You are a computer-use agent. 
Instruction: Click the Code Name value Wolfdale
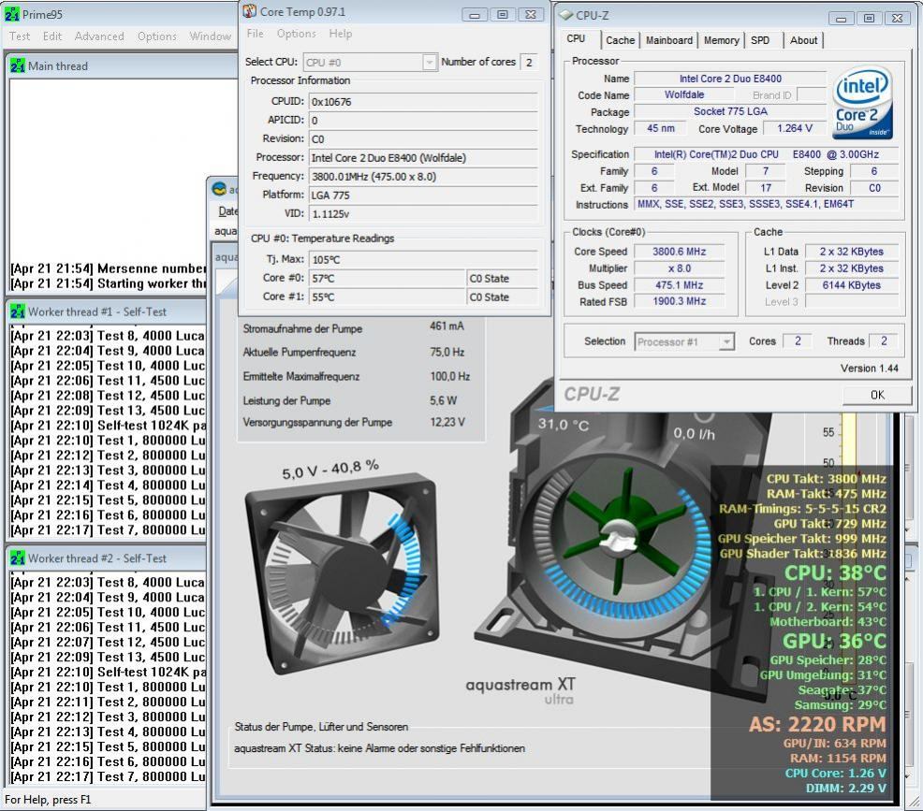[x=684, y=94]
